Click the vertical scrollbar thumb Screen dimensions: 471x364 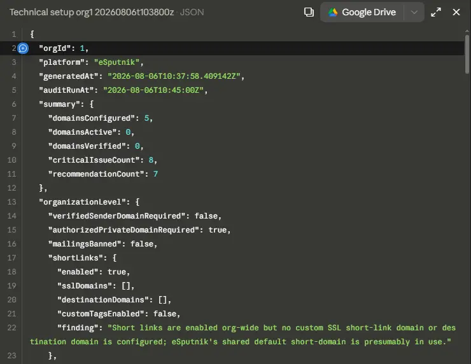coord(467,54)
